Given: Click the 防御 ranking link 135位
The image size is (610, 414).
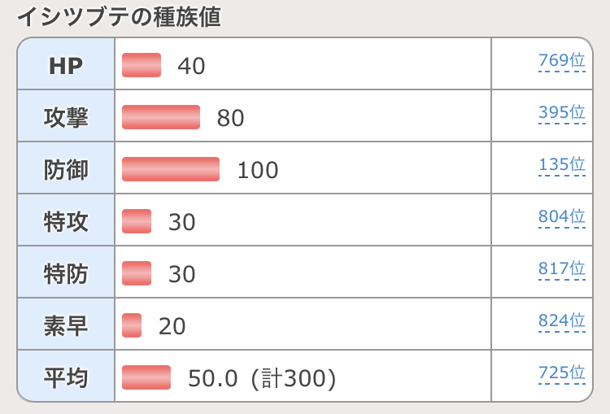Looking at the screenshot, I should click(x=561, y=165).
